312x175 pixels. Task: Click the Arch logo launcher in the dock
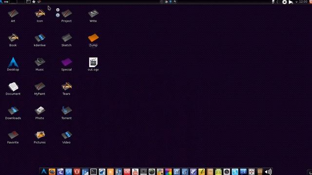44,172
